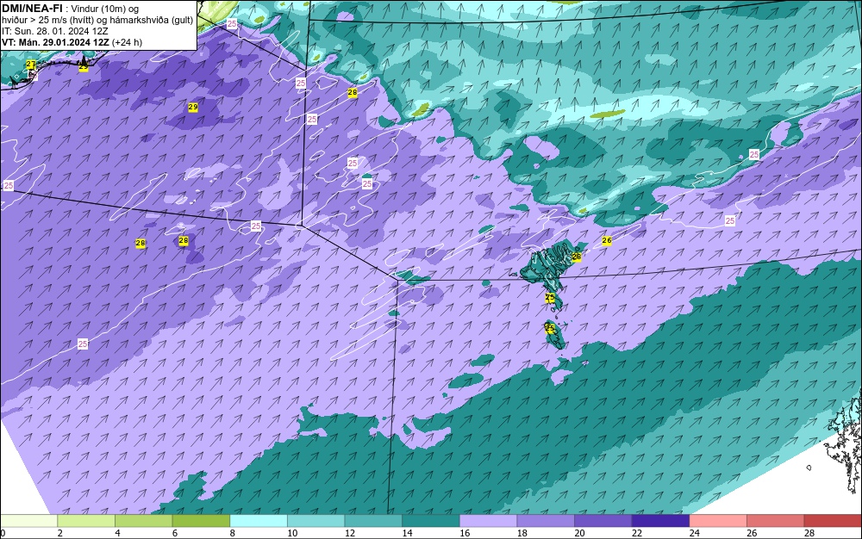This screenshot has width=862, height=539.
Task: Click the red legend swatch above 28 m/s
Action: [833, 521]
